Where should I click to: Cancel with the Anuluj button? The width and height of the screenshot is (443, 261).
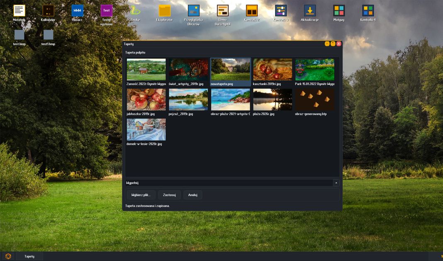(x=193, y=195)
